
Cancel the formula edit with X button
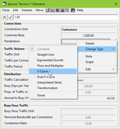pyautogui.click(x=4, y=17)
